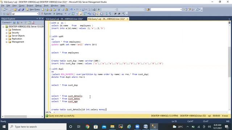Click the Object Explorer scroll right arrow
The image size is (232, 130).
(x=42, y=116)
